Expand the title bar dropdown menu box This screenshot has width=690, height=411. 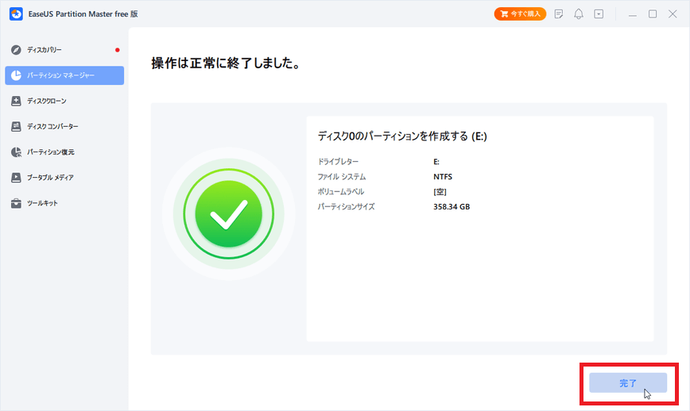599,14
